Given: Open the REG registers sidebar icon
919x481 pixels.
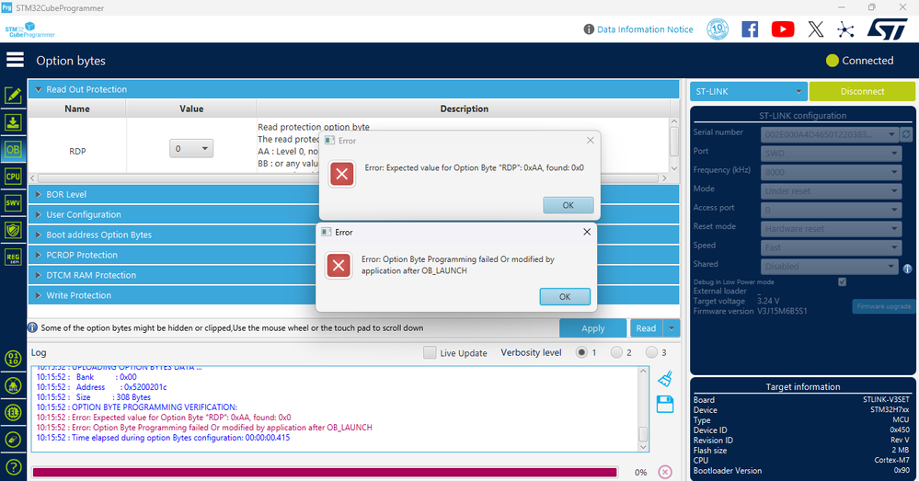Looking at the screenshot, I should point(13,258).
